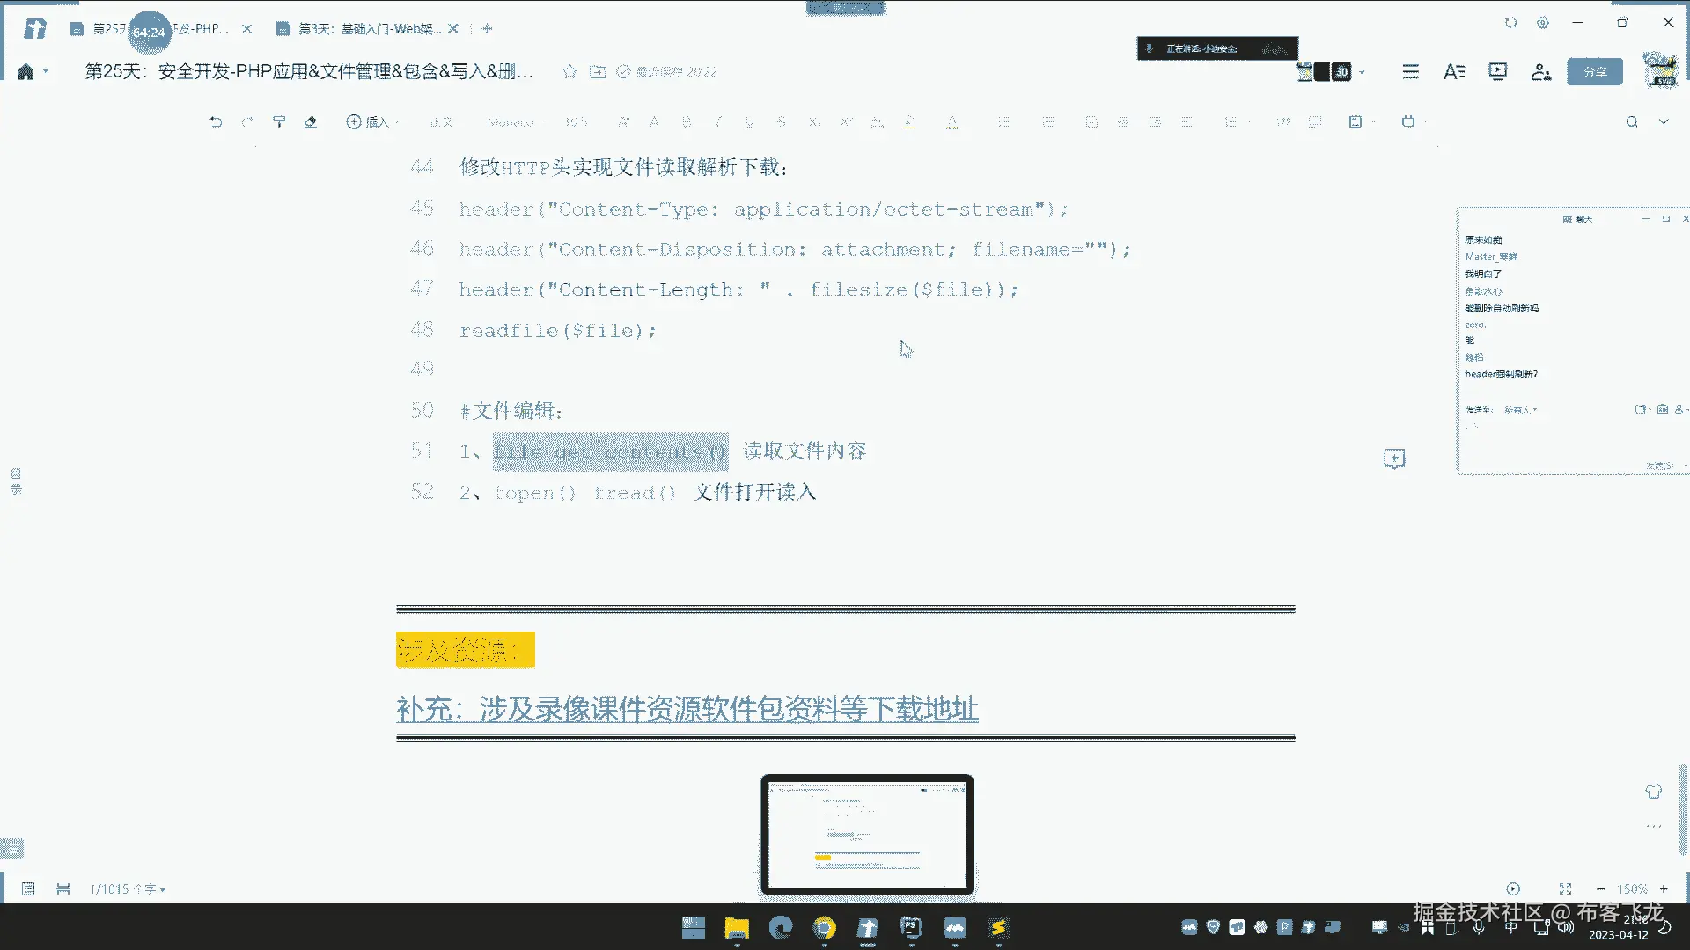Open new tab with plus button
Image resolution: width=1690 pixels, height=950 pixels.
487,29
